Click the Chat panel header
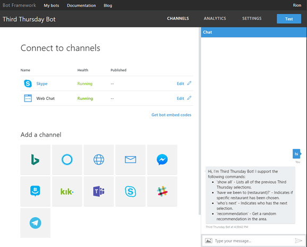This screenshot has height=247, width=307. pos(253,32)
